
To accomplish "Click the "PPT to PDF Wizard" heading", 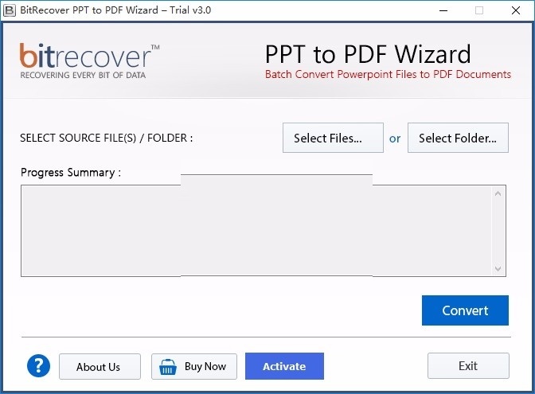I will [368, 54].
